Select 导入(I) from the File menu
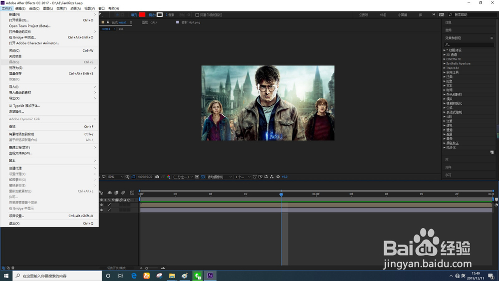This screenshot has height=281, width=499. pos(49,86)
